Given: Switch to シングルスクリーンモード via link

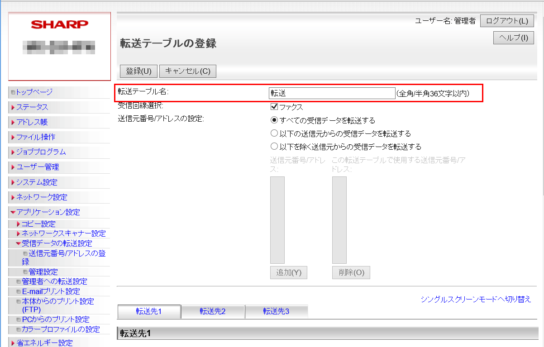Looking at the screenshot, I should (x=476, y=299).
